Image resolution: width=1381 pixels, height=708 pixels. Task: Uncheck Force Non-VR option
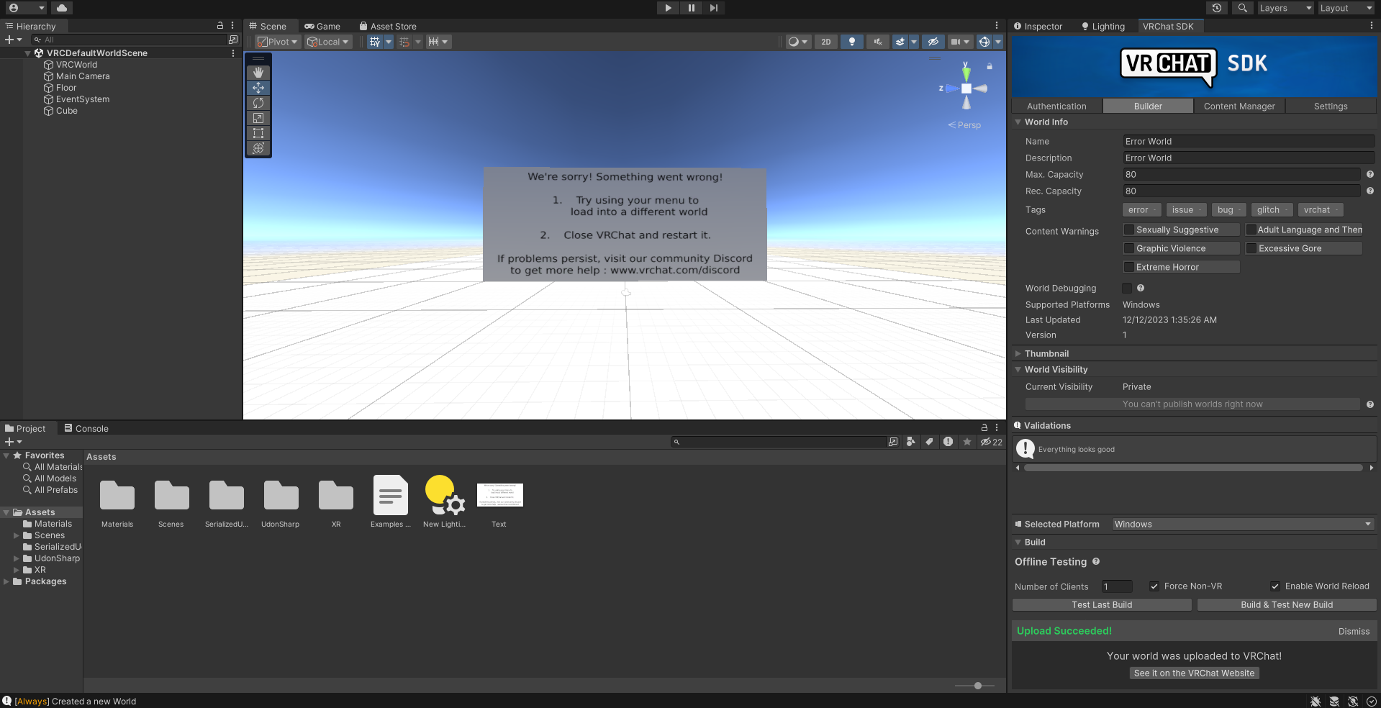1154,586
